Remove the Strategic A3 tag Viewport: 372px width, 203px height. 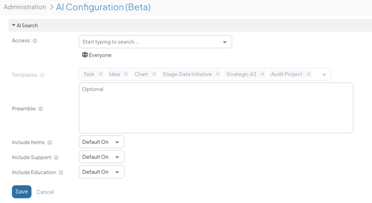coord(262,74)
